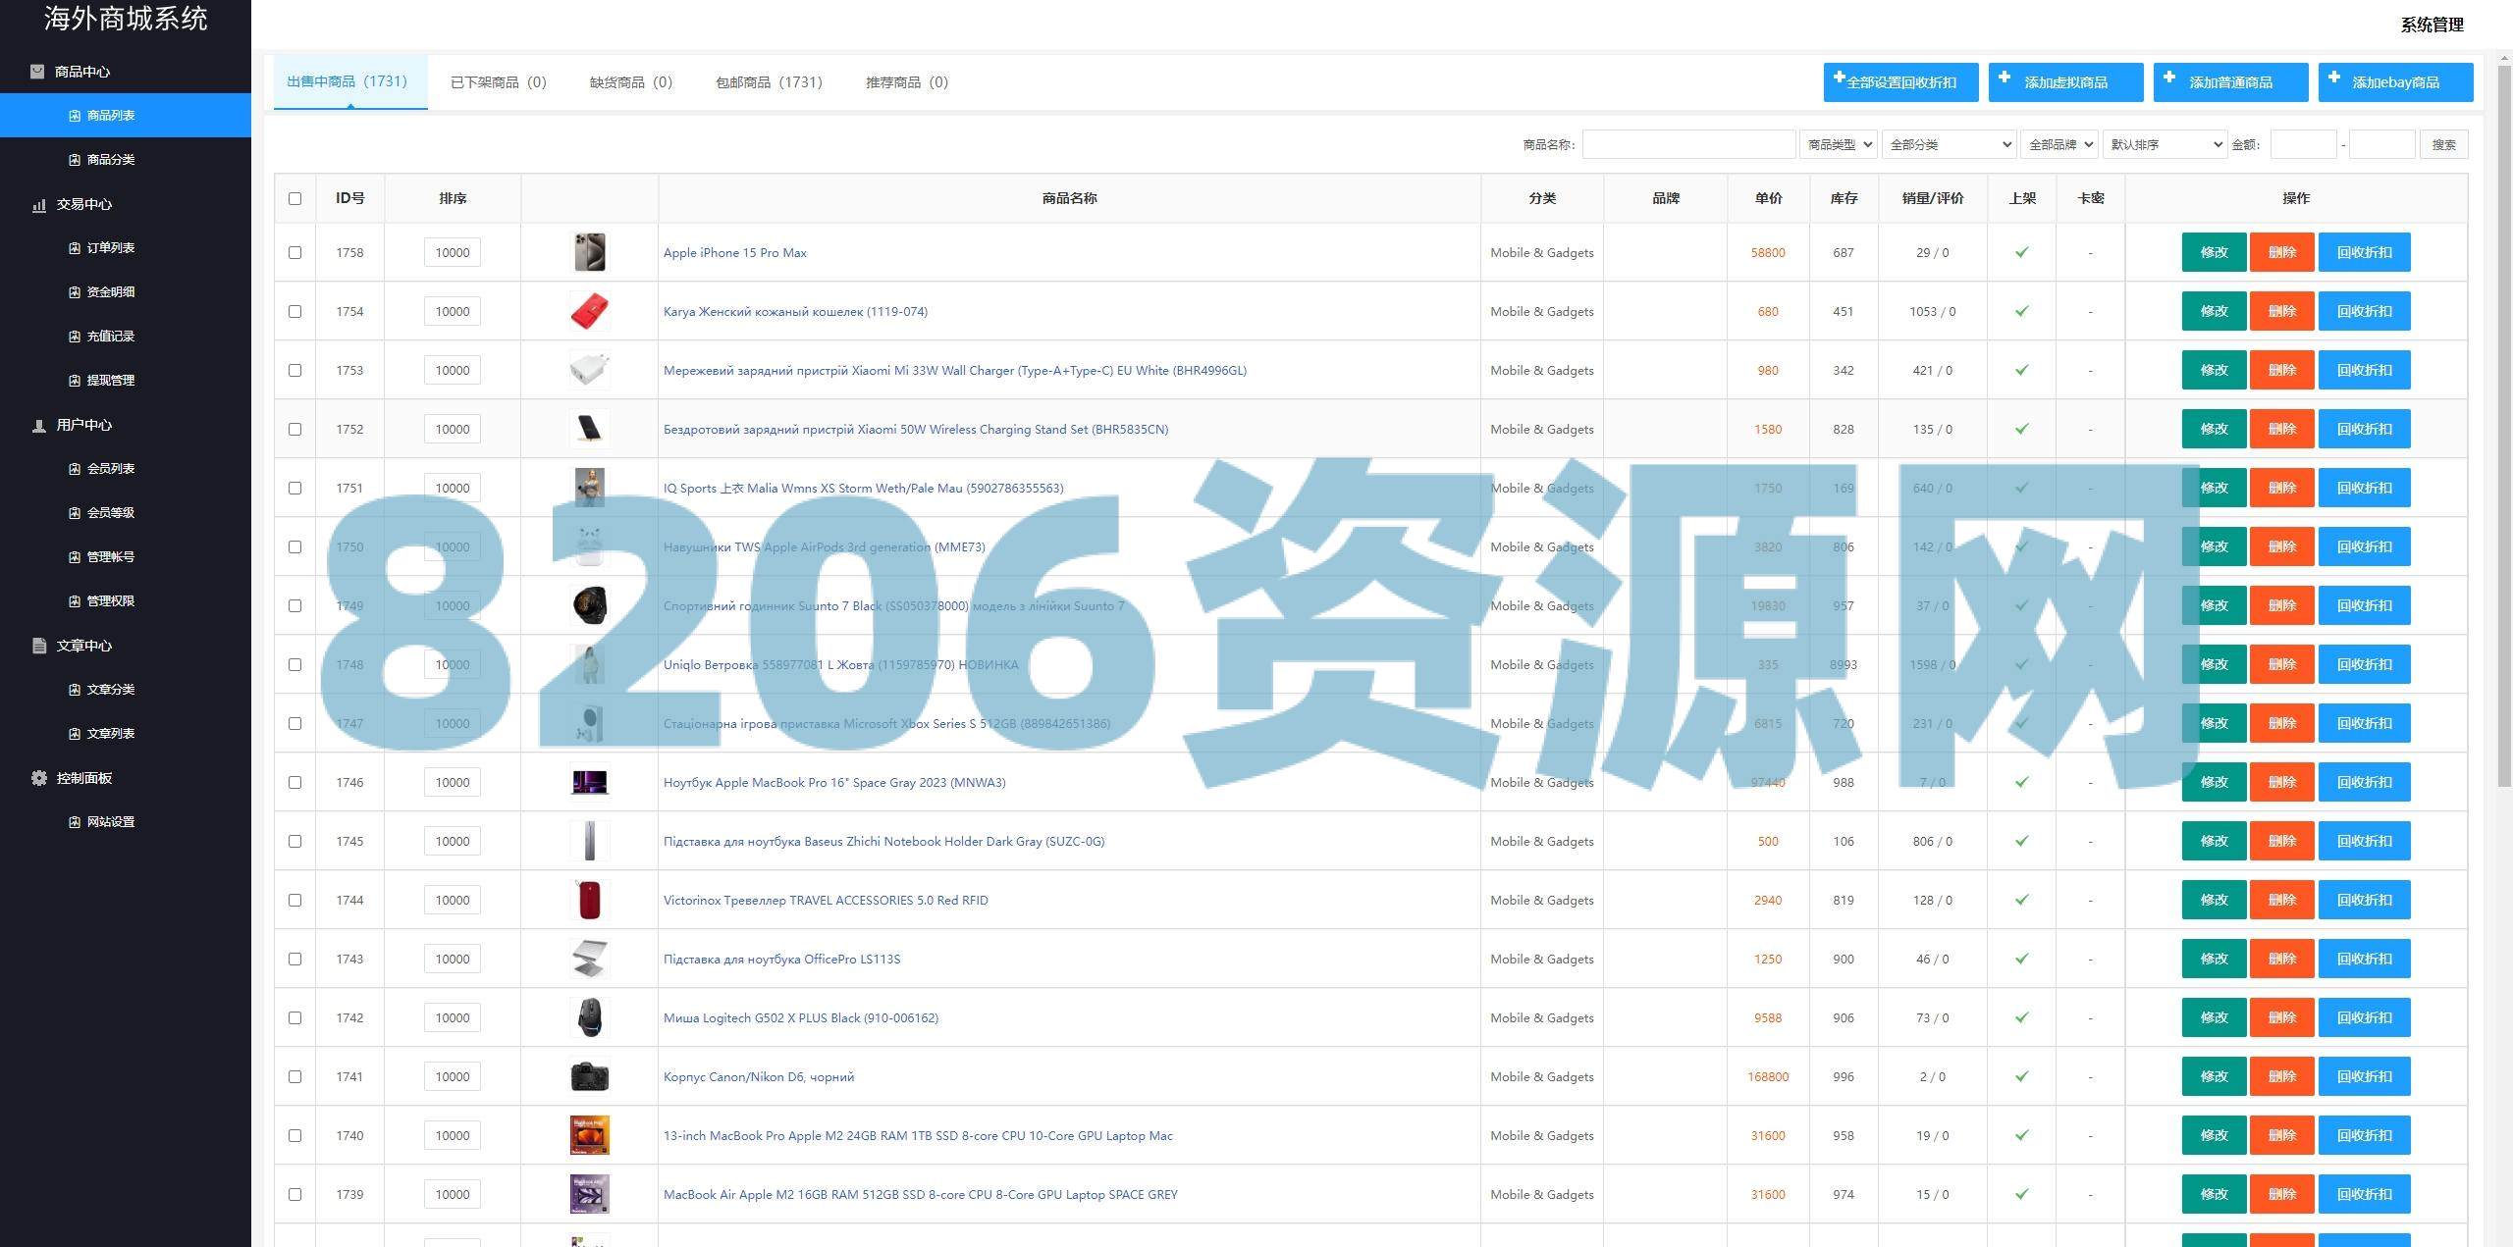Switch to the 已下架商品 tab
Viewport: 2513px width, 1247px height.
498,82
